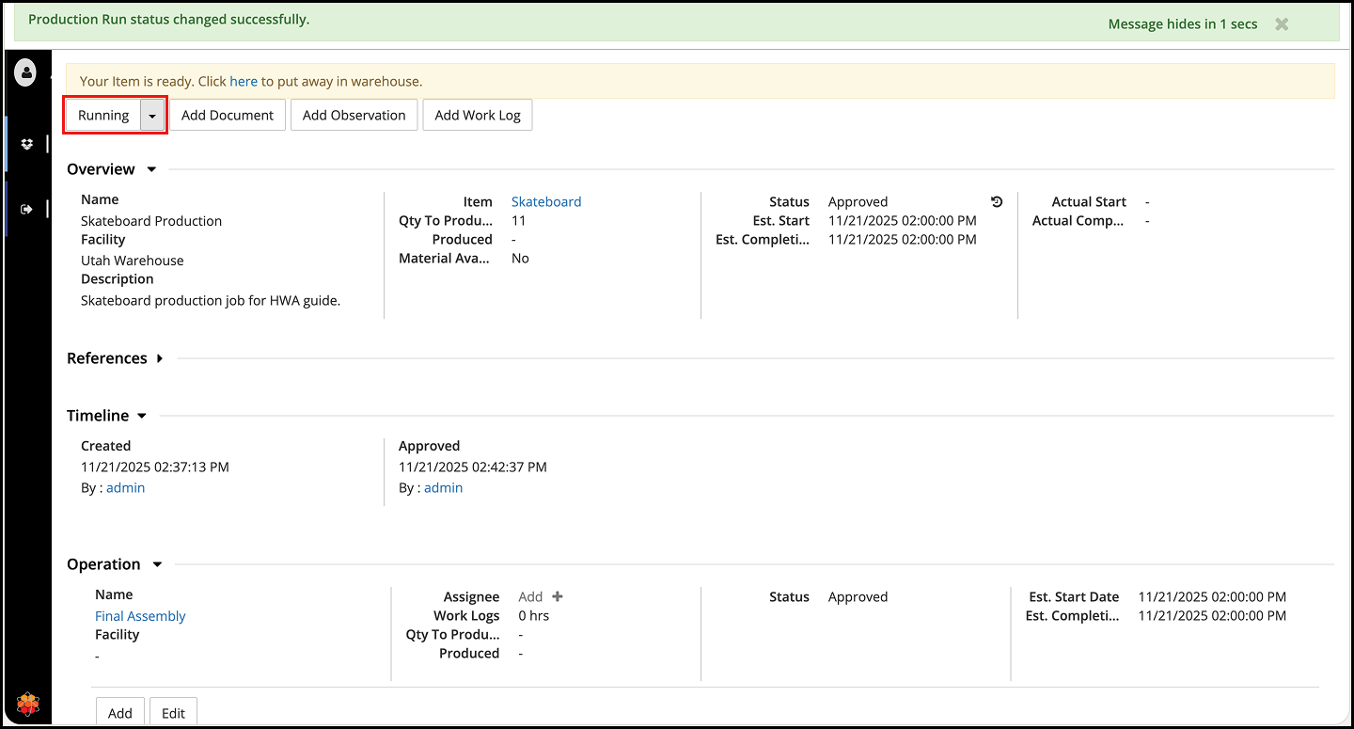Click the Add Observation button
This screenshot has height=729, width=1354.
pyautogui.click(x=354, y=116)
